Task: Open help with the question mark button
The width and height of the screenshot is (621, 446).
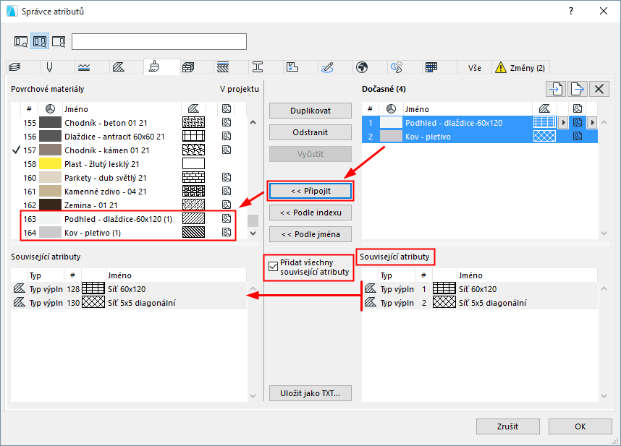Action: 571,11
